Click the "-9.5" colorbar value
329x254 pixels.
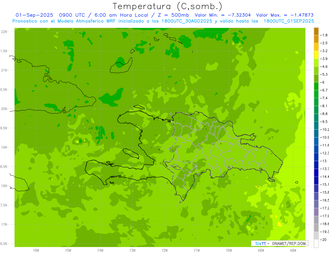(x=324, y=121)
